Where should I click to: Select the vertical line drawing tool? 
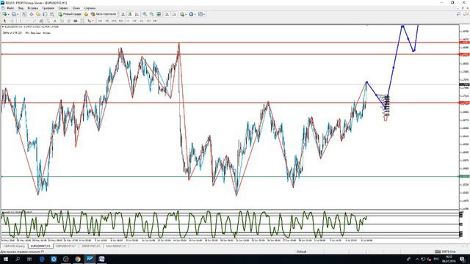[21, 21]
